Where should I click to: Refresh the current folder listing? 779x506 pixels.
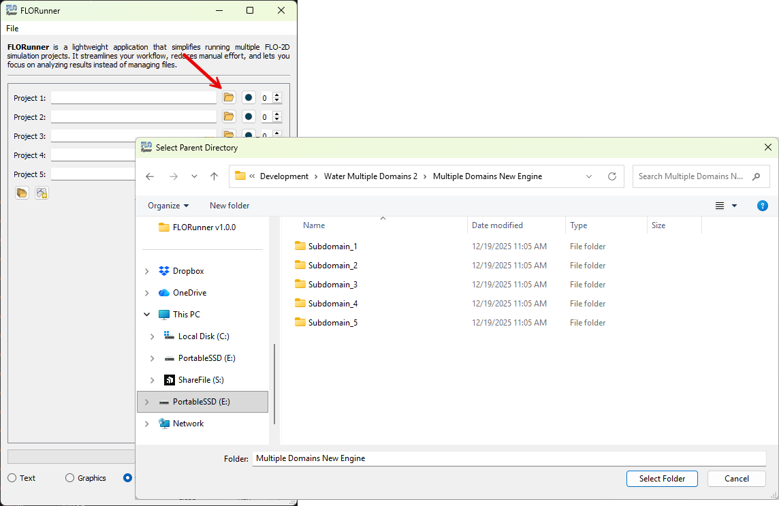click(x=611, y=176)
